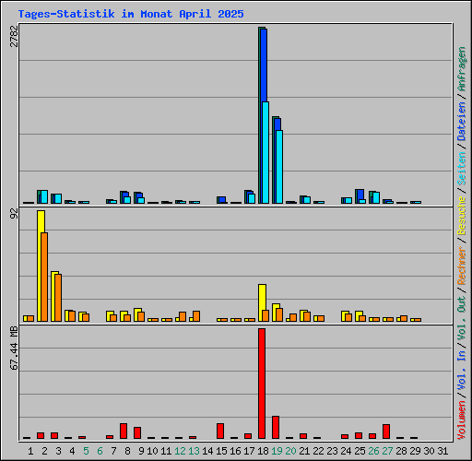Screen dimensions: 472x461
Task: Click day label "10" on the x-axis
Action: click(x=152, y=451)
